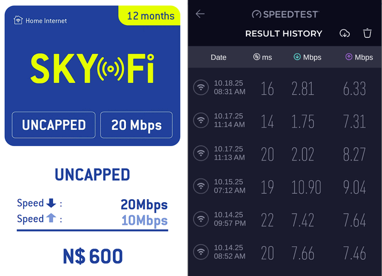The image size is (382, 276).
Task: Tap the back arrow in Speedtest
Action: point(200,14)
